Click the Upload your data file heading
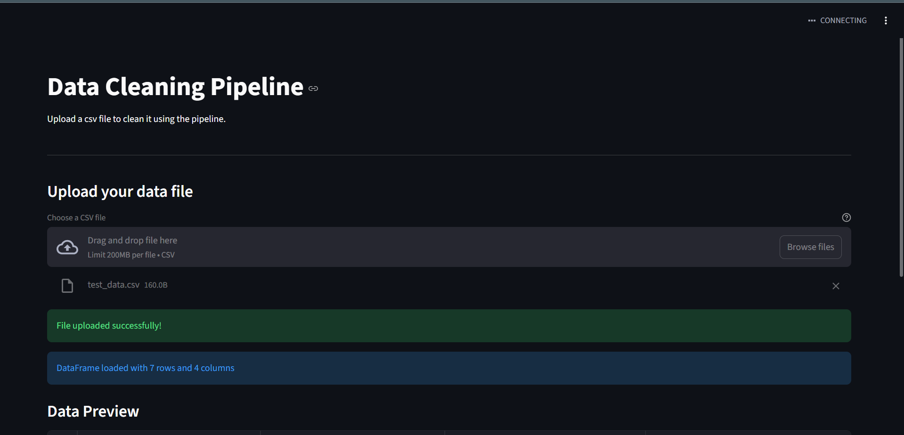This screenshot has width=904, height=435. click(120, 192)
